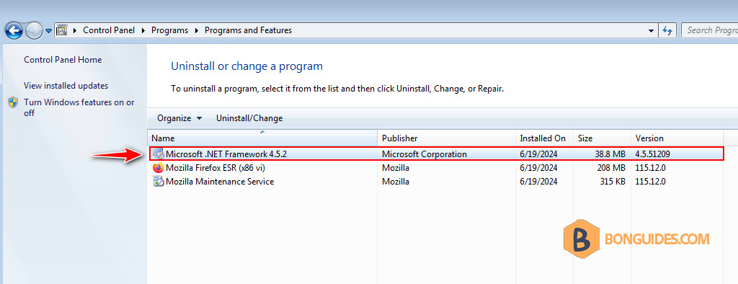Click the Microsoft .NET Framework program icon
Screen dimensions: 738x284
coord(159,154)
